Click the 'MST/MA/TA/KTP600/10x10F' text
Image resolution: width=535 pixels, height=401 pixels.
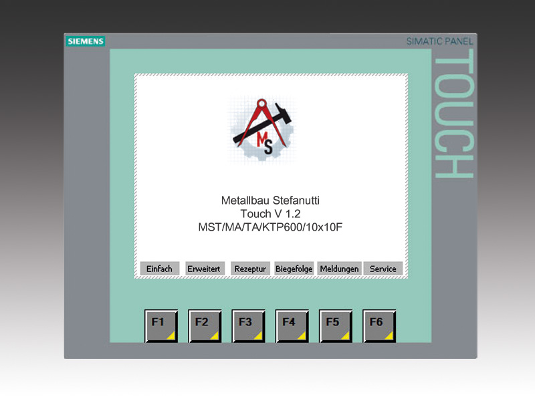pos(270,227)
